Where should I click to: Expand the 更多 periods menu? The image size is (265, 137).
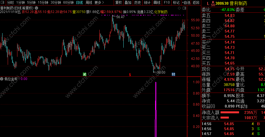[99, 2]
